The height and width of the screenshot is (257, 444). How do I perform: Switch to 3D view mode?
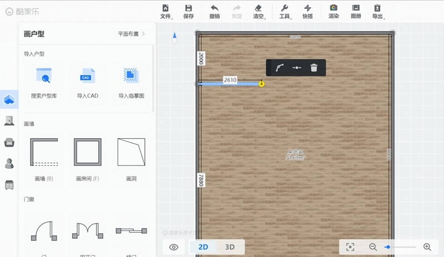(x=229, y=247)
